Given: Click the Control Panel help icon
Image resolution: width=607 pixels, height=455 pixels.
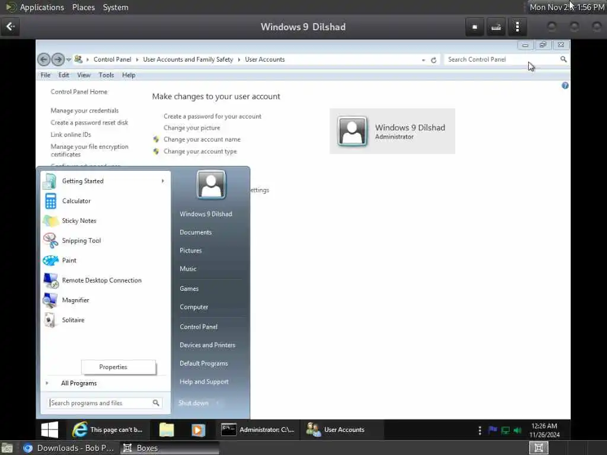Looking at the screenshot, I should click(x=565, y=85).
